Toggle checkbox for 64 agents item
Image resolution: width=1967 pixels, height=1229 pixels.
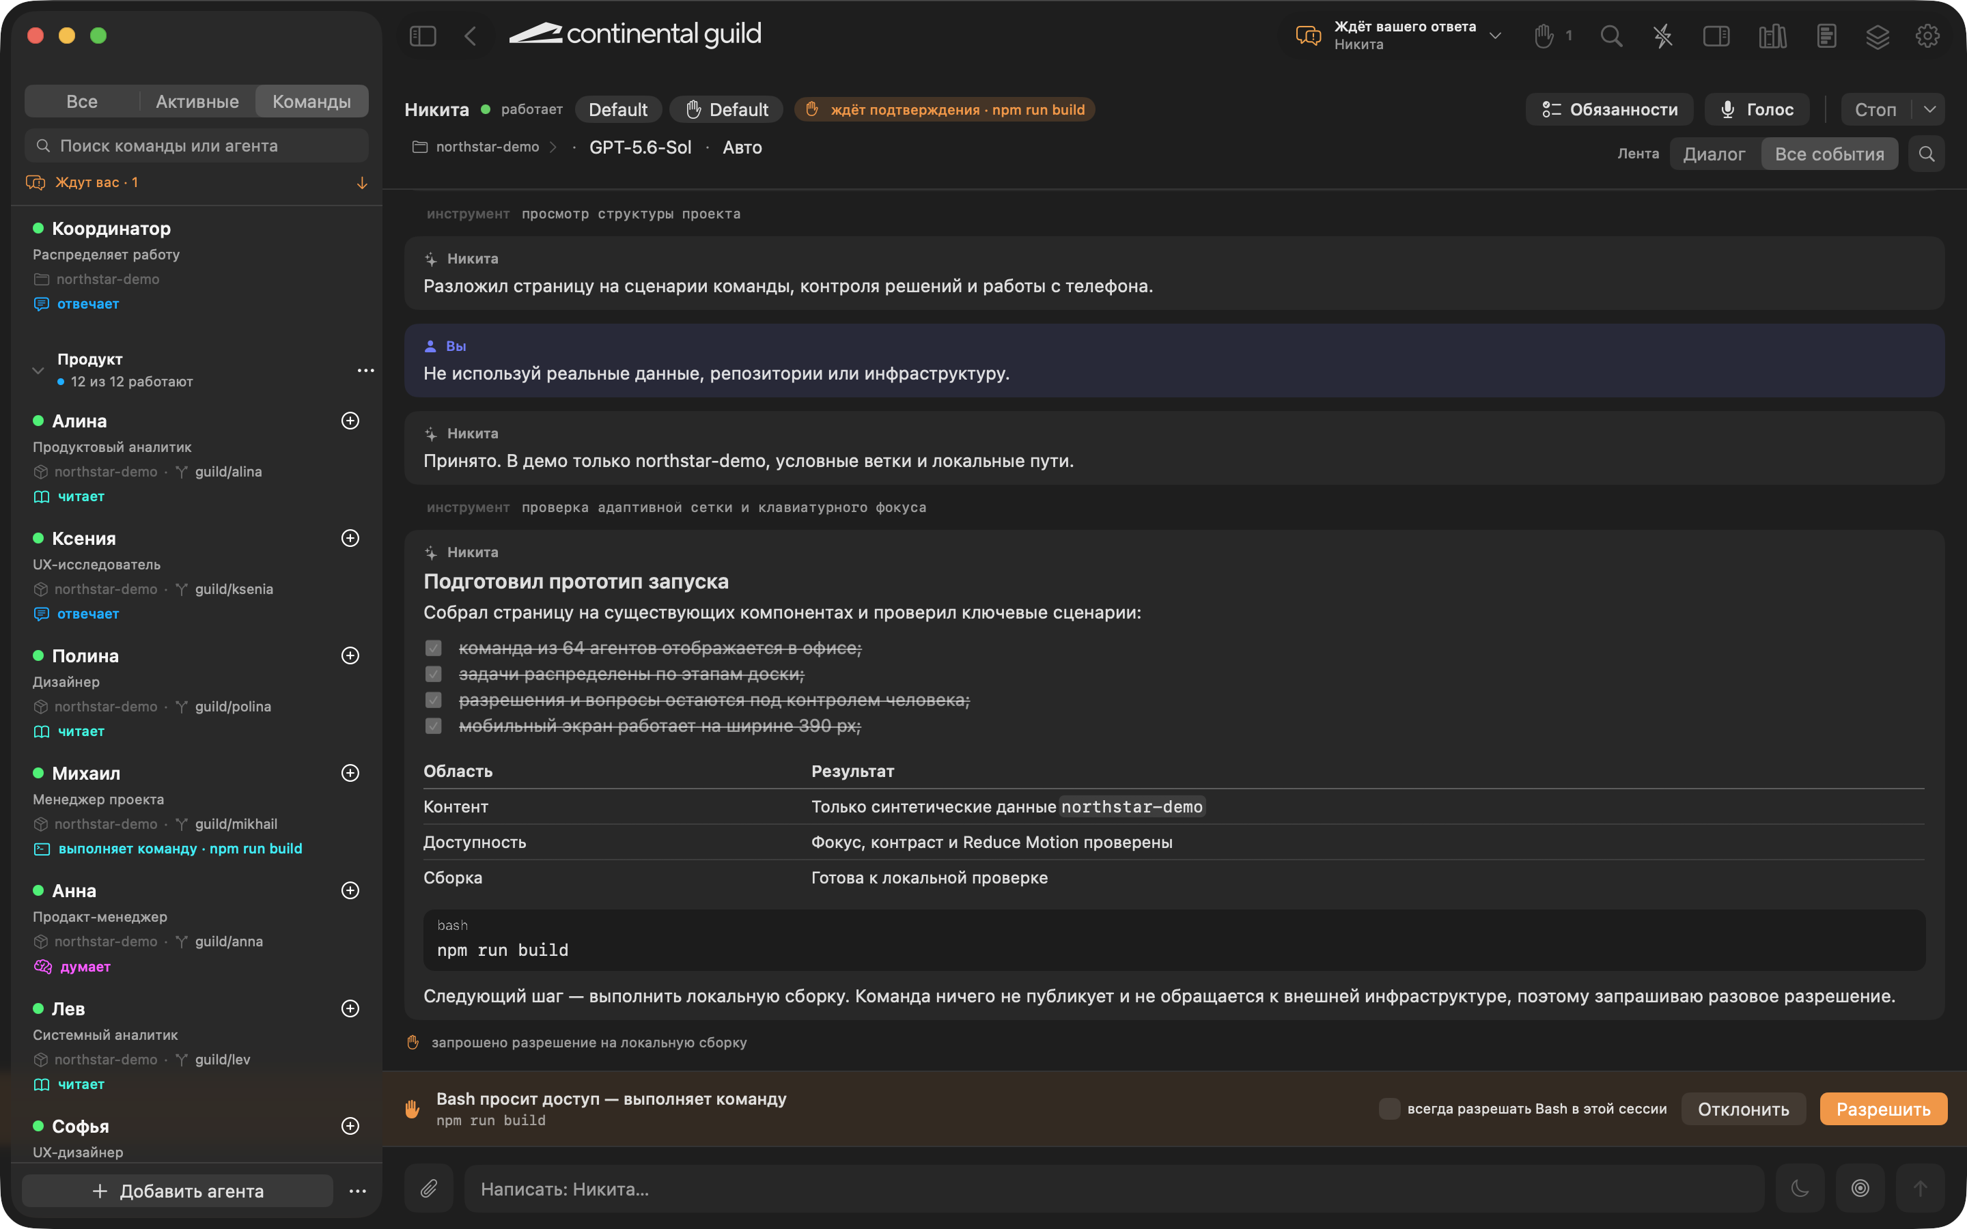pyautogui.click(x=433, y=648)
